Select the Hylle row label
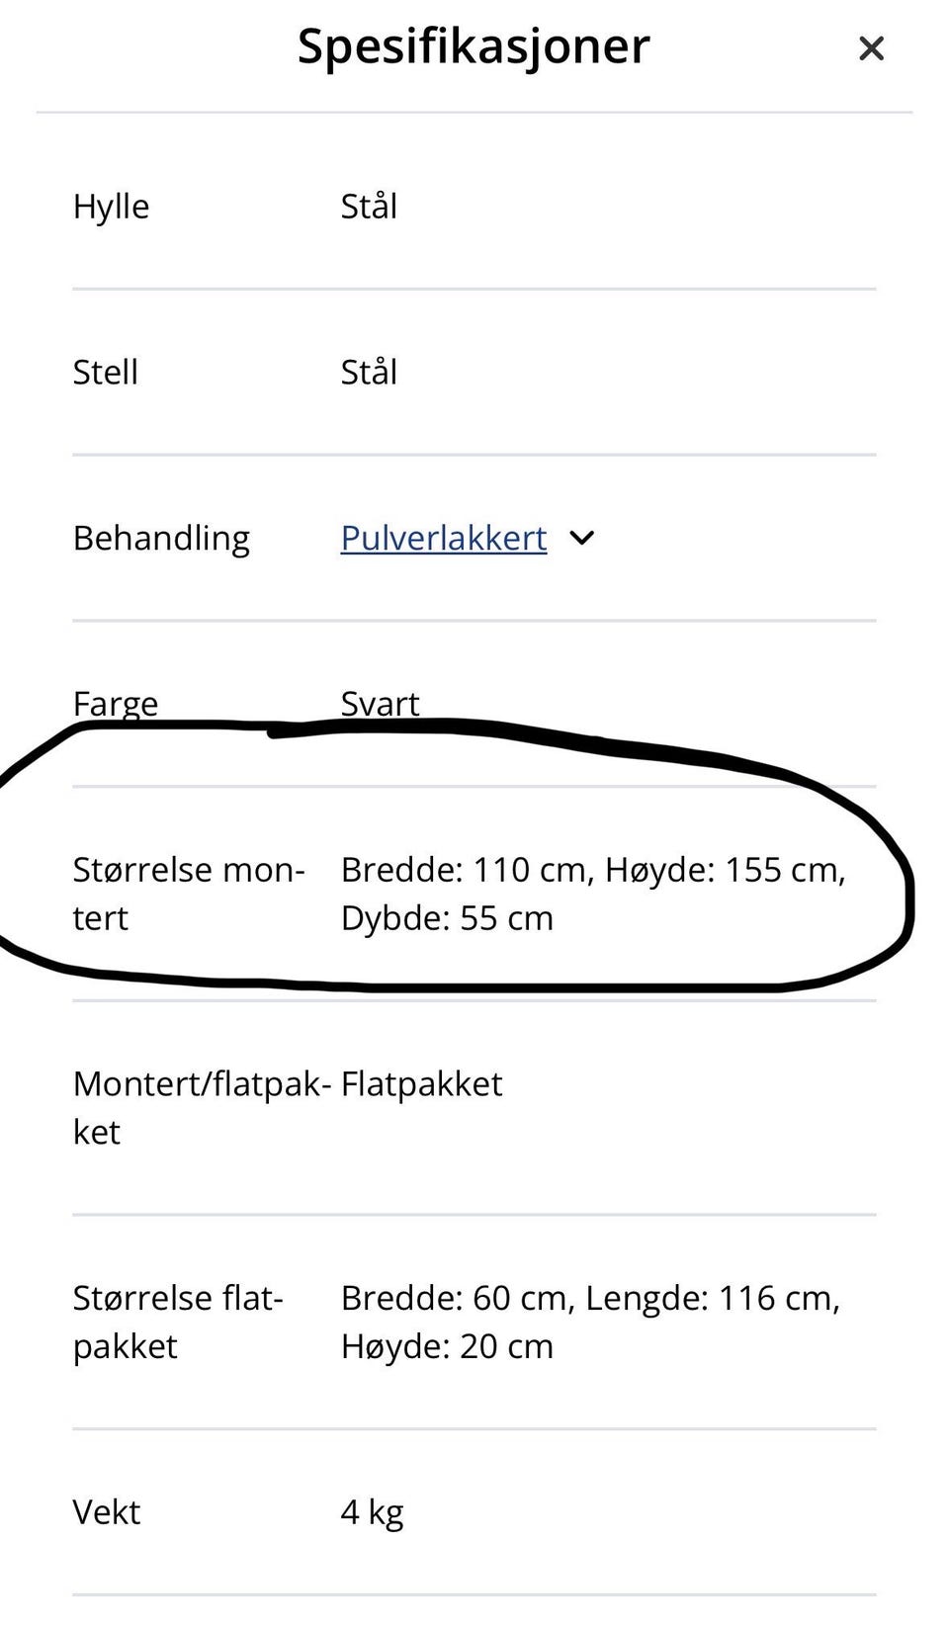The height and width of the screenshot is (1627, 949). click(x=111, y=207)
